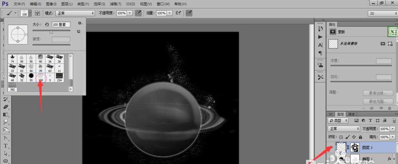Screen dimensions: 398x164
Task: Open the brush blend mode dropdown
Action: coord(75,13)
